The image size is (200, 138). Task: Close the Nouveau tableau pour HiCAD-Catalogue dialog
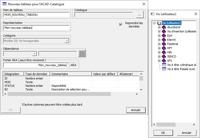click(144, 4)
